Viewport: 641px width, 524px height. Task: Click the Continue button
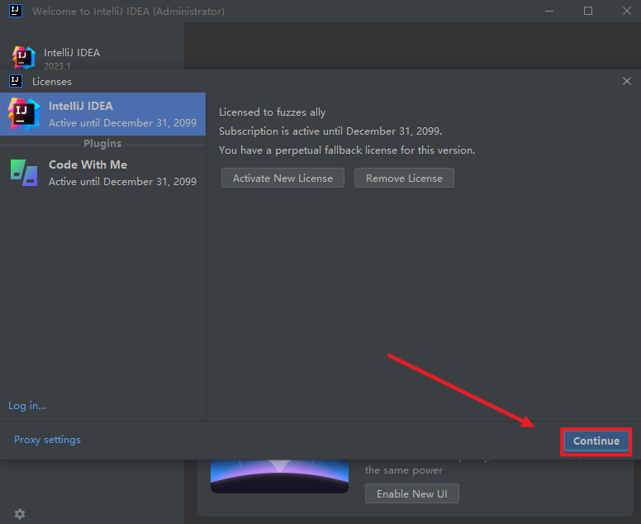pos(596,441)
